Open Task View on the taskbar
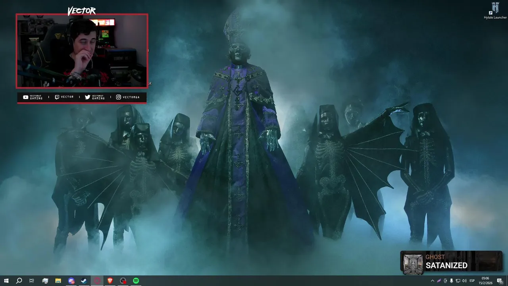Image resolution: width=508 pixels, height=286 pixels. coord(32,281)
